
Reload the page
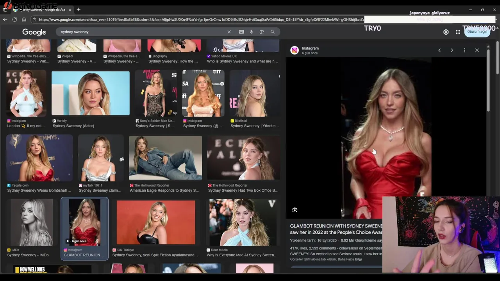(14, 19)
